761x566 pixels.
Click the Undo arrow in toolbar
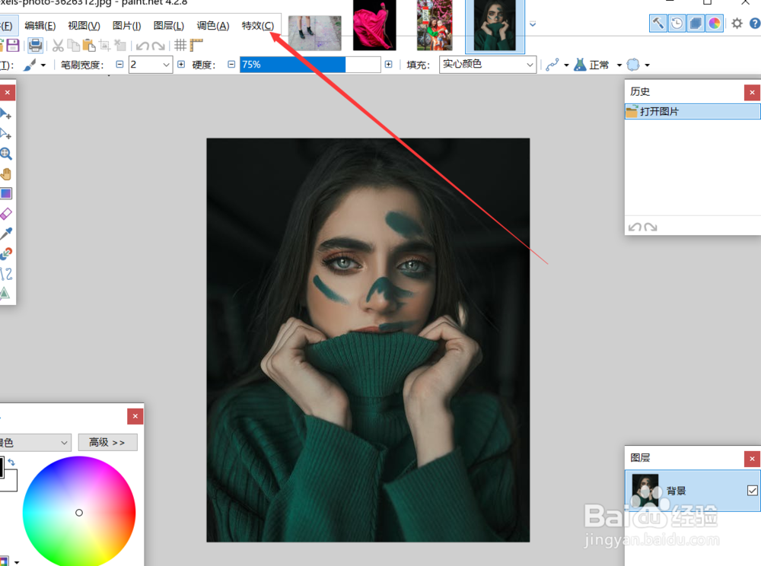tap(142, 46)
